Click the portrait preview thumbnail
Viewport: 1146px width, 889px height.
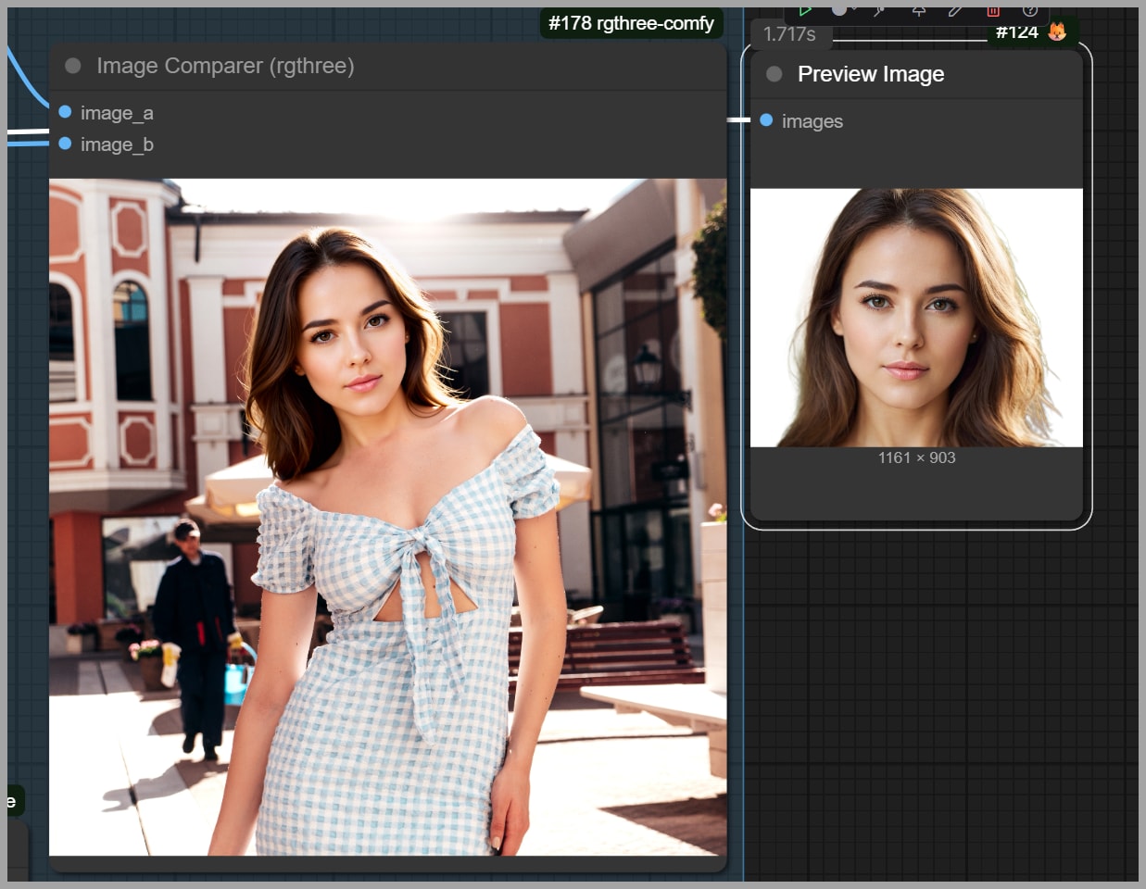pyautogui.click(x=915, y=318)
